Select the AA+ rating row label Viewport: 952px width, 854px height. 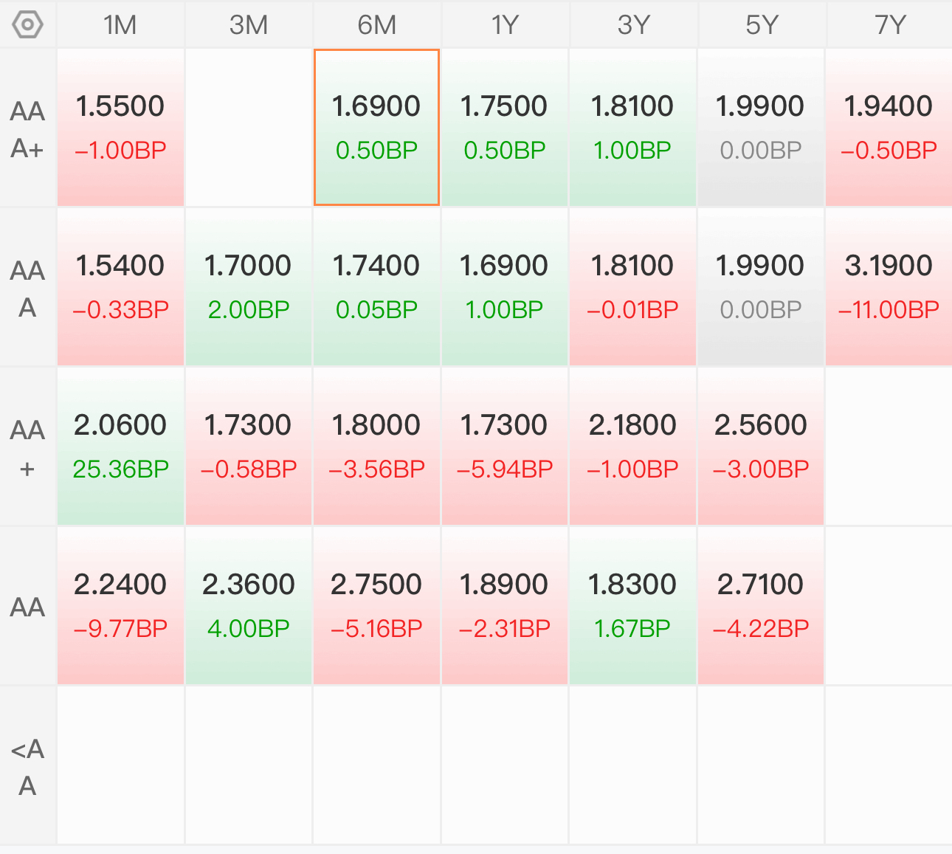(27, 448)
